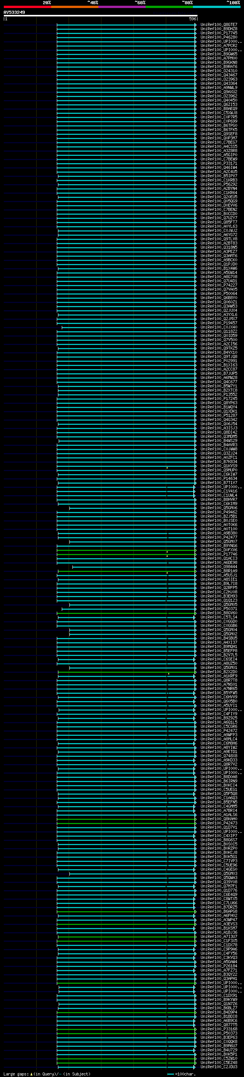
Task: Open the UniRef100_P33168 hit
Action: point(218,1029)
